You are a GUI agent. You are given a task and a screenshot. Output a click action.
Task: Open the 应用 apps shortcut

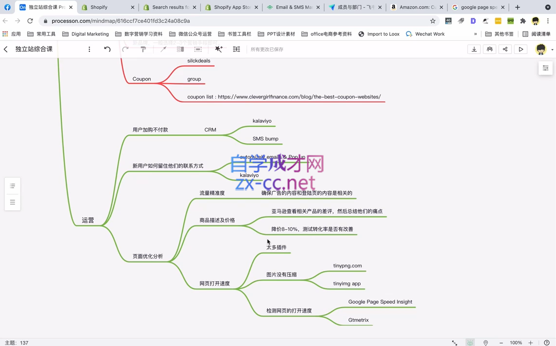pos(11,34)
